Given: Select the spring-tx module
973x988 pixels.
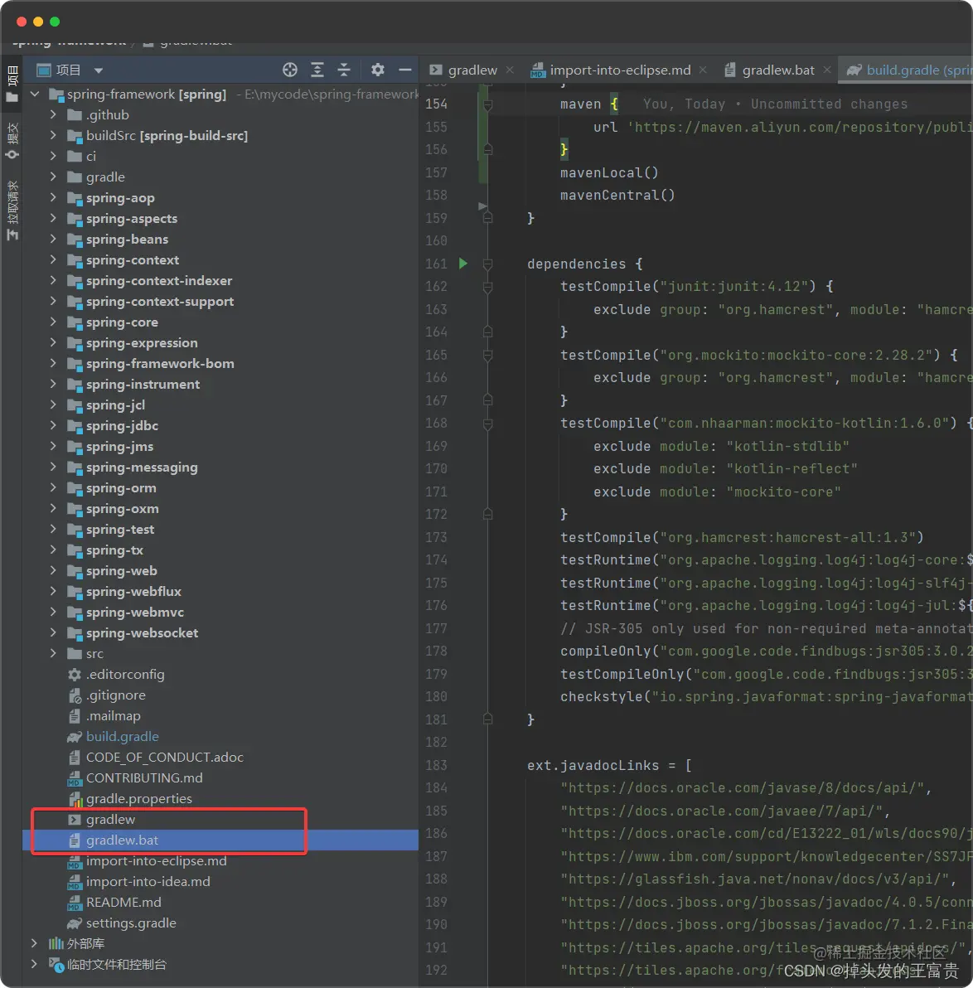Looking at the screenshot, I should click(x=114, y=550).
